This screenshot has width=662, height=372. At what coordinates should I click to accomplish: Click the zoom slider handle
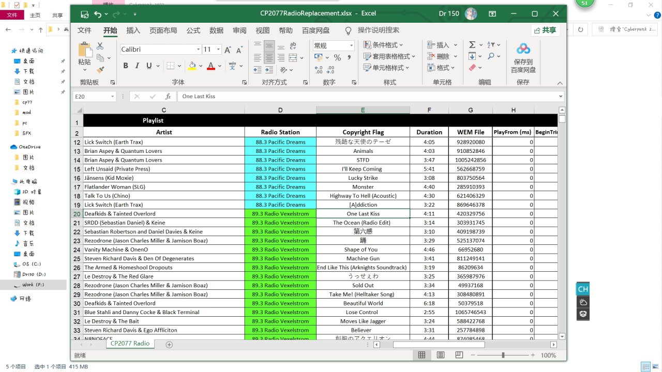503,355
